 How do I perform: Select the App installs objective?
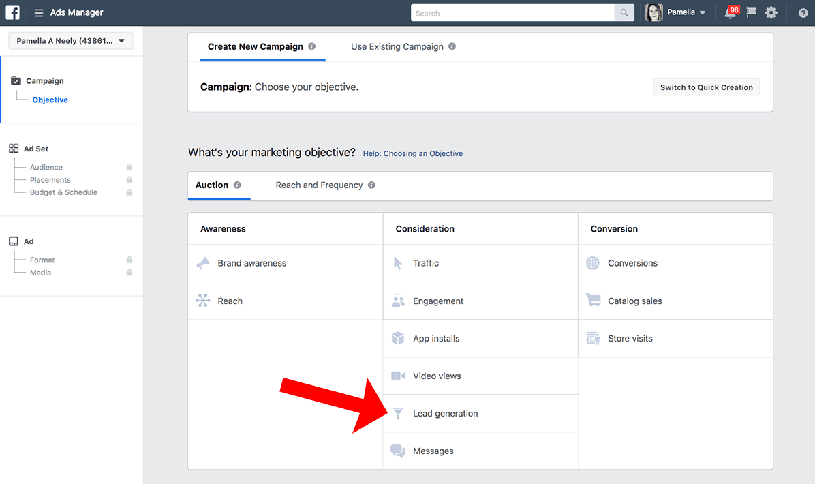(481, 338)
